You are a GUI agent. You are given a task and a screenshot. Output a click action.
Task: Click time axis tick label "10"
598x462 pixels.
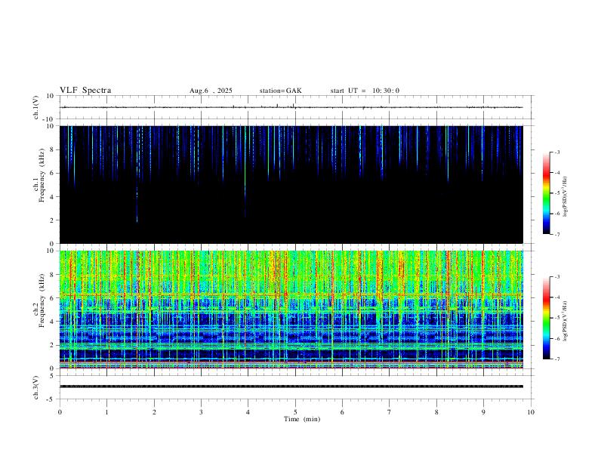point(531,412)
